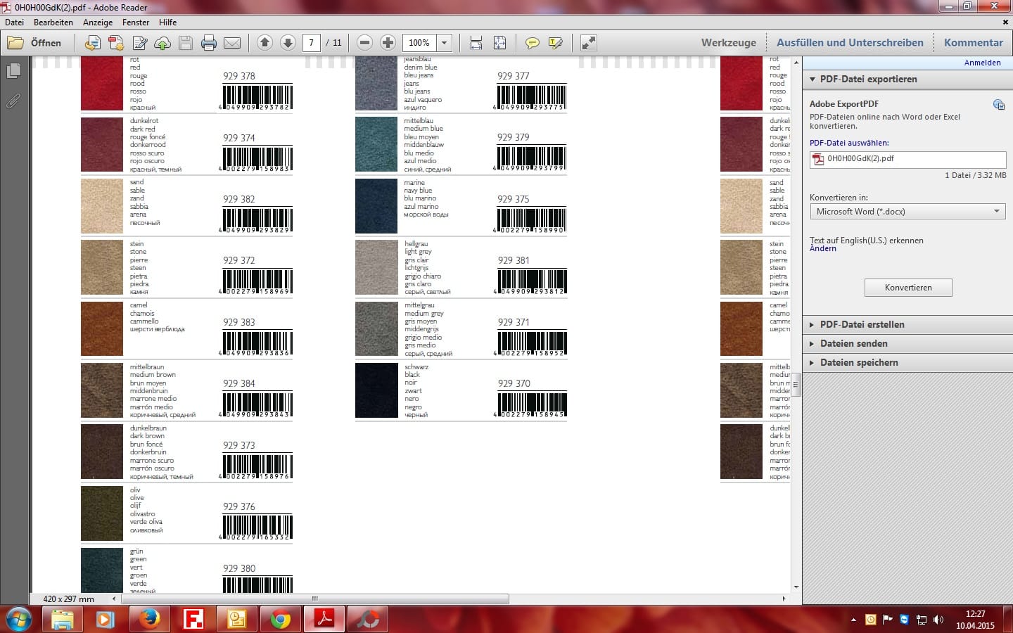Viewport: 1013px width, 633px height.
Task: Open the Bearbeiten menu
Action: pyautogui.click(x=53, y=23)
